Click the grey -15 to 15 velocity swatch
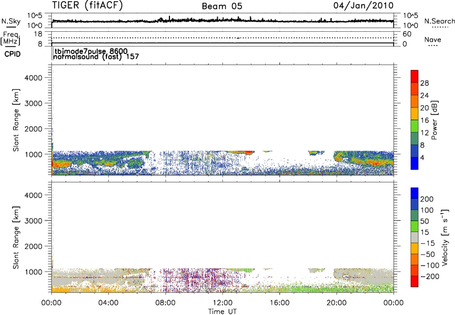455x315 pixels. pyautogui.click(x=415, y=237)
